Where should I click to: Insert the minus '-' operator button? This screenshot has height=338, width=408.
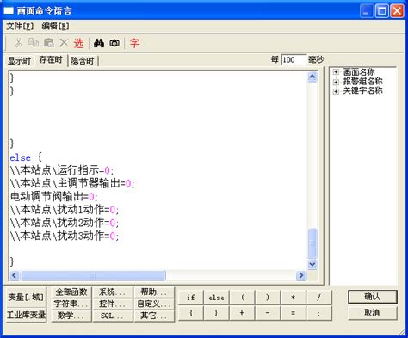268,313
